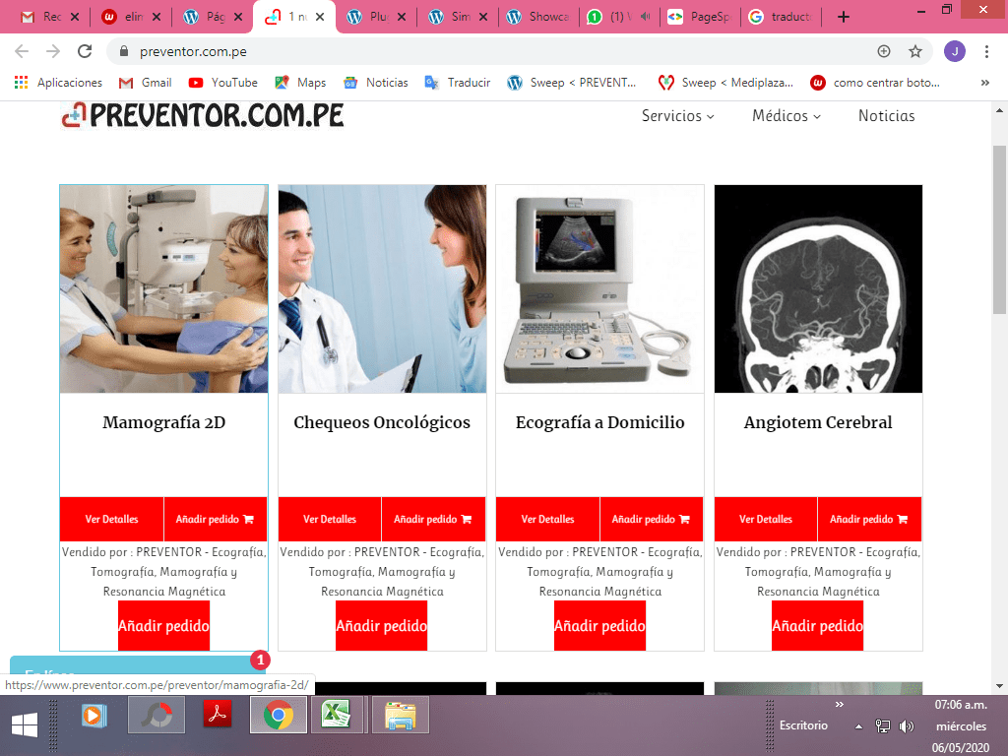Open the Angiotem Cerebral brain scan image
This screenshot has width=1008, height=756.
coord(818,288)
